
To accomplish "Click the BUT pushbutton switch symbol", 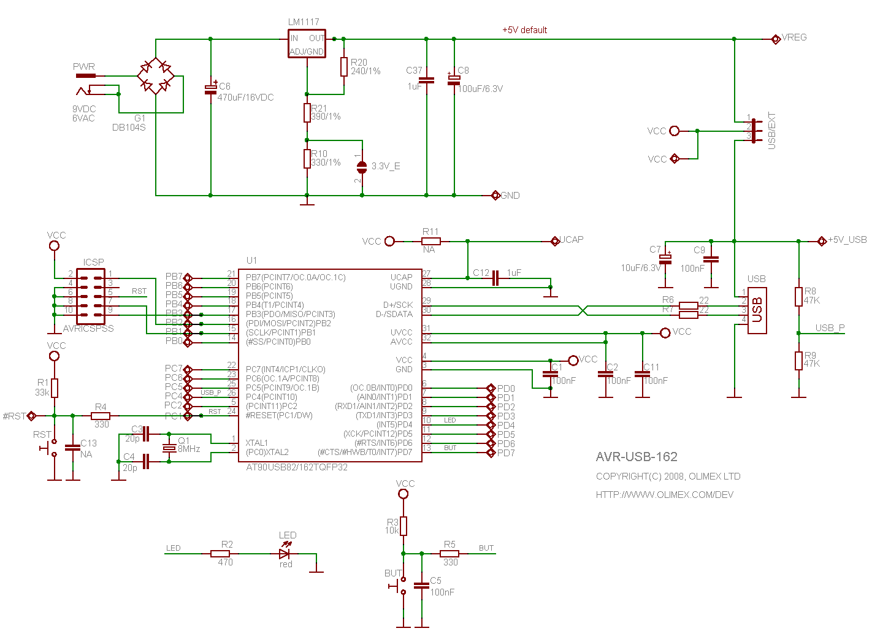I will point(399,586).
